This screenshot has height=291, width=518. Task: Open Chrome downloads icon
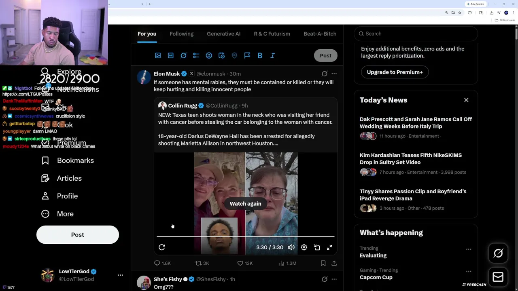pyautogui.click(x=491, y=13)
